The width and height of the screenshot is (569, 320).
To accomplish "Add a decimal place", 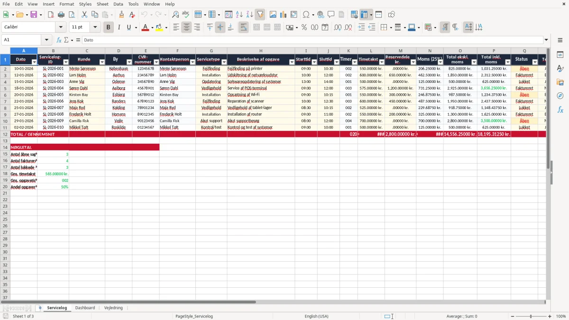I will [338, 27].
